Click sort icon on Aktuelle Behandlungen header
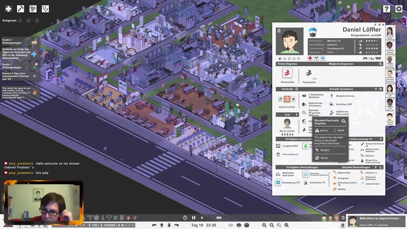The width and height of the screenshot is (407, 229). 381,167
